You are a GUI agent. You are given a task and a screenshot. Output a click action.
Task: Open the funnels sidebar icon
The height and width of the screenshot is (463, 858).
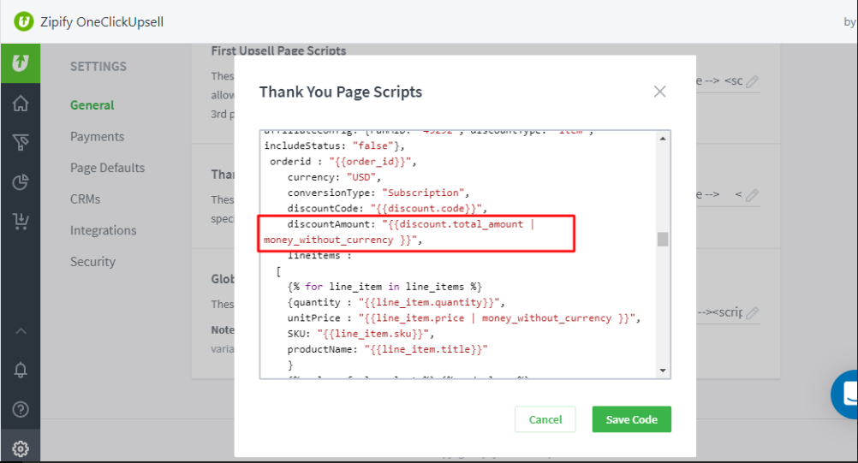click(21, 143)
